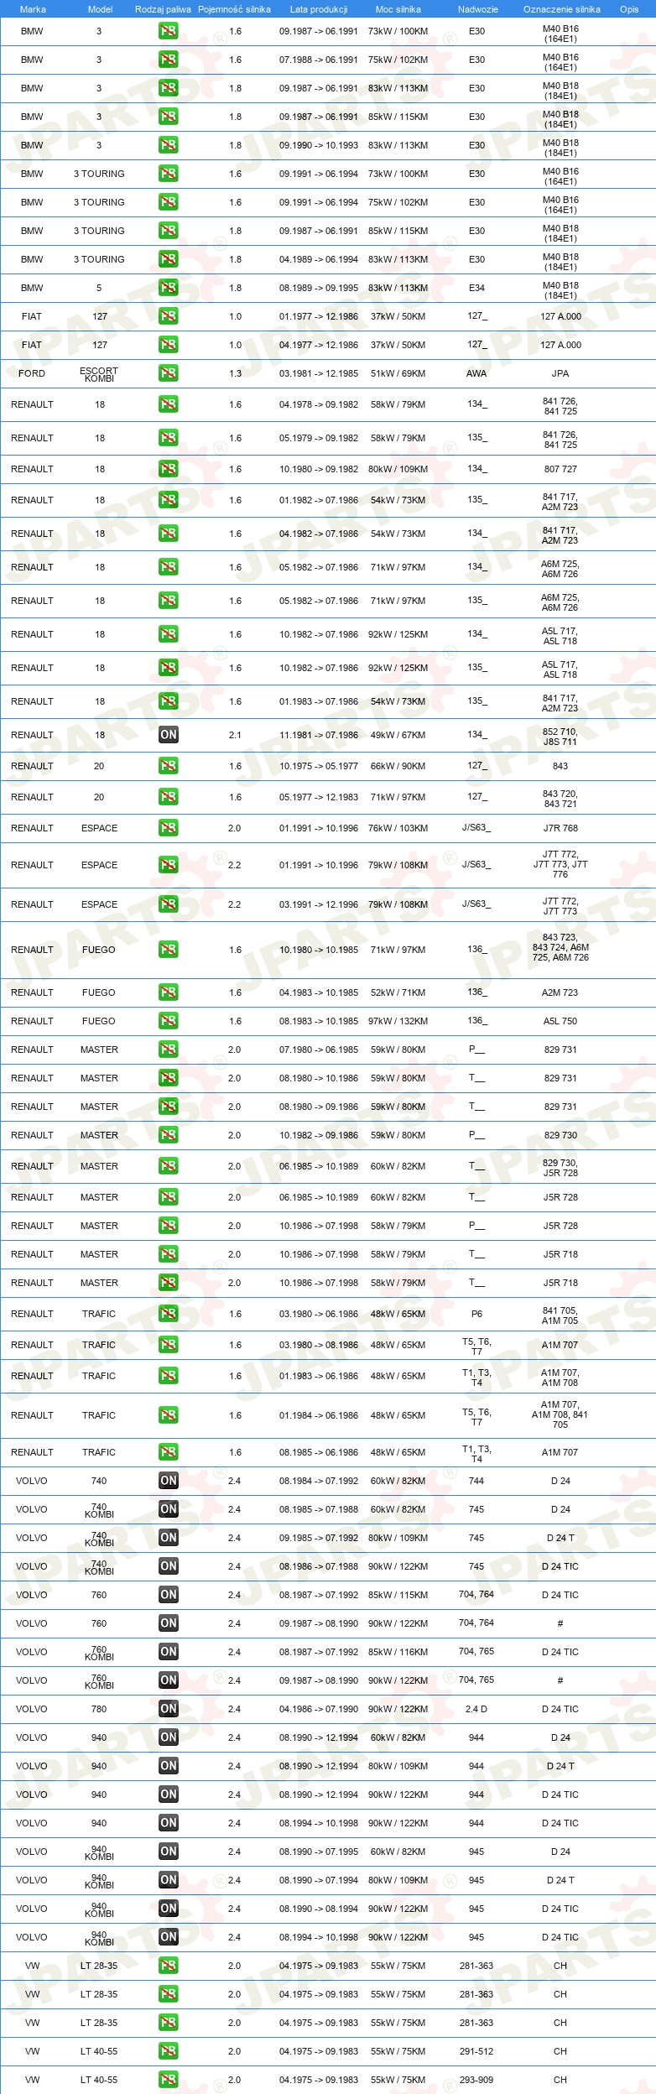This screenshot has height=2094, width=656.
Task: Click the Lata produkcji column header
Action: [x=319, y=9]
